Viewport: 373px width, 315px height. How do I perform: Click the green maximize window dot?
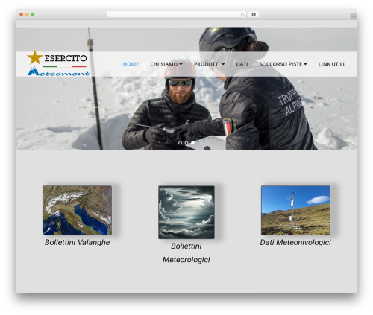click(33, 15)
